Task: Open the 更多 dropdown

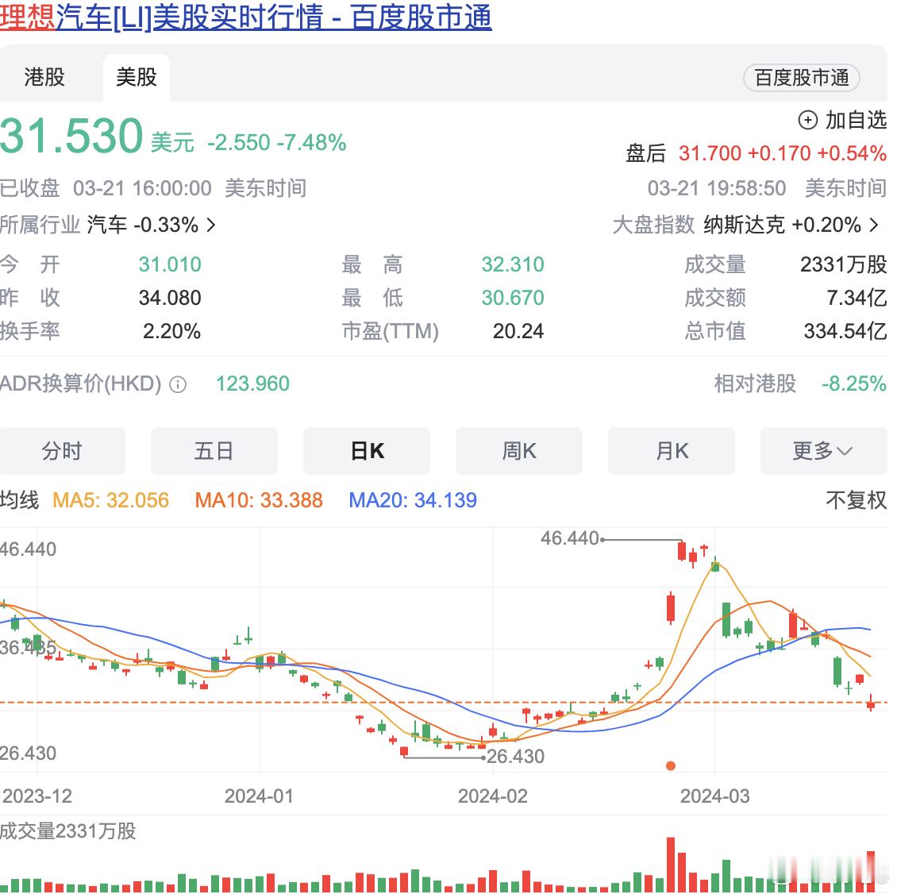Action: pos(824,451)
